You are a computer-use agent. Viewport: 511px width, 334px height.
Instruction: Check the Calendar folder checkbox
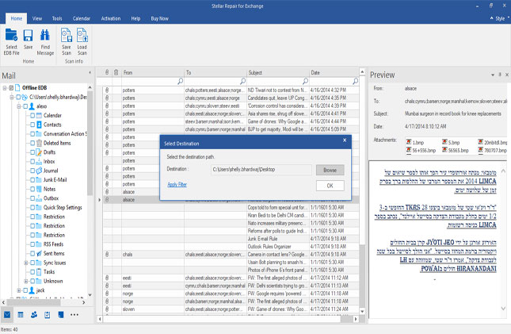click(32, 115)
